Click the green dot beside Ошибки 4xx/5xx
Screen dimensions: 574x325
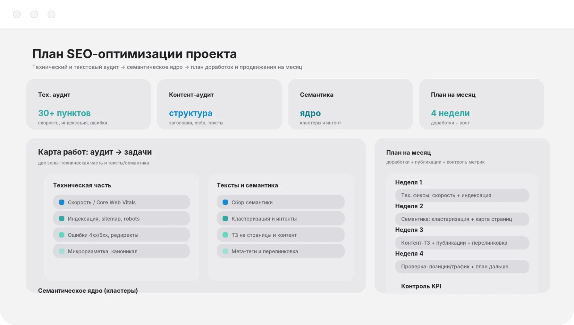click(62, 235)
